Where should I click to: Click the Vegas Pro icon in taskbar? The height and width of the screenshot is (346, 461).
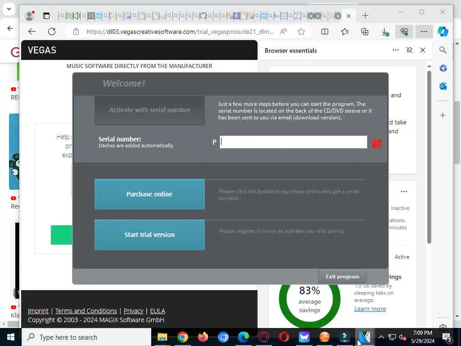(365, 337)
